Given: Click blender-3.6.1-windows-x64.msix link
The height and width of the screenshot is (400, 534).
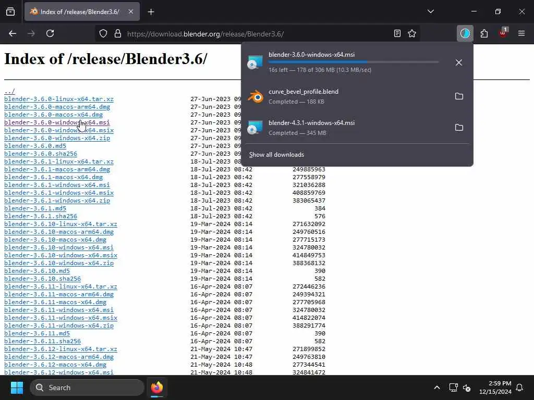Looking at the screenshot, I should pos(59,193).
